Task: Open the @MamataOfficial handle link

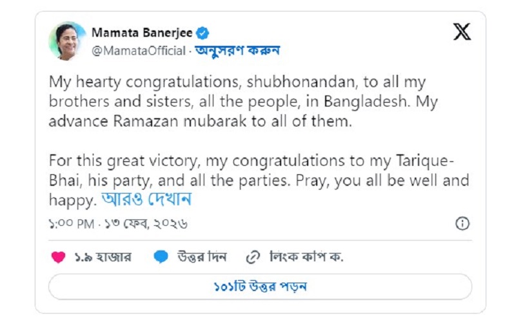Action: tap(139, 50)
